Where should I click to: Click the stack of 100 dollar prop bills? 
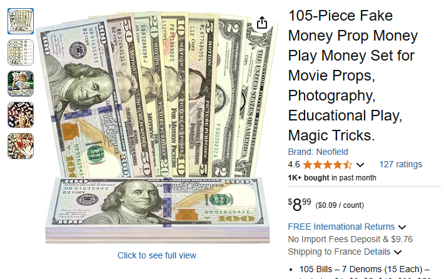(x=158, y=210)
